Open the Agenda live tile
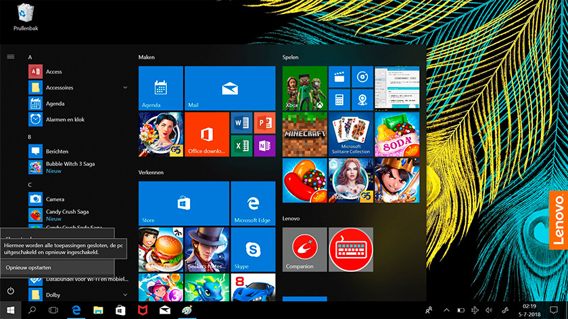The image size is (568, 319). (x=161, y=88)
